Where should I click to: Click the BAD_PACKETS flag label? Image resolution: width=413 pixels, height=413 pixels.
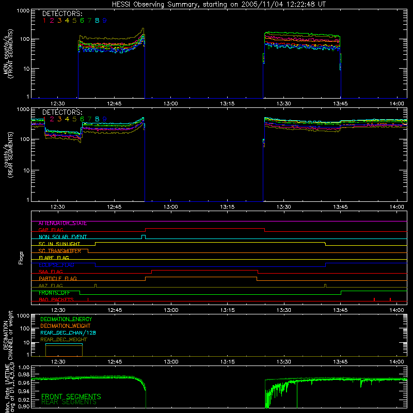coord(56,300)
